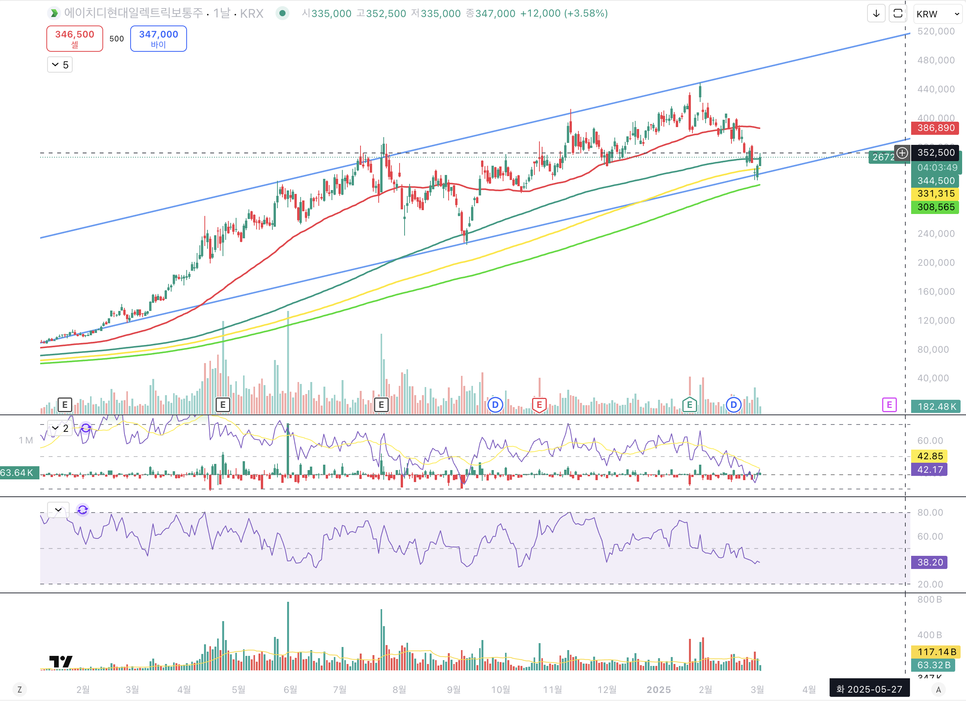Click the TradingView logo at bottom left
966x703 pixels.
pyautogui.click(x=61, y=662)
